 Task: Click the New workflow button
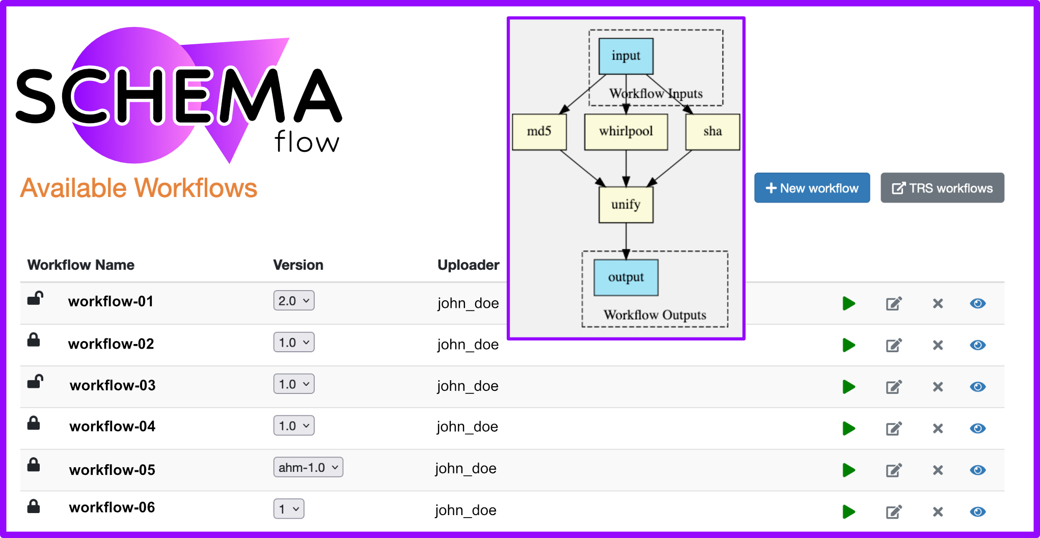click(x=812, y=188)
